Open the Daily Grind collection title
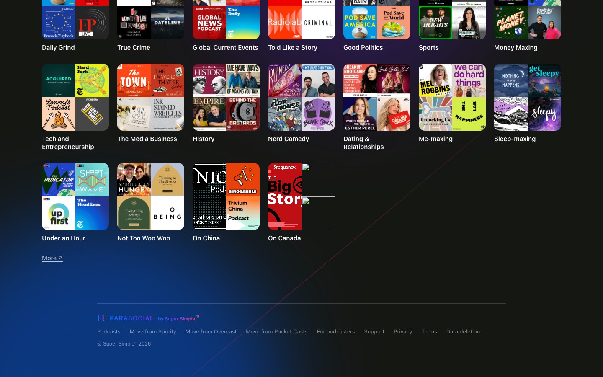603x377 pixels. [58, 48]
